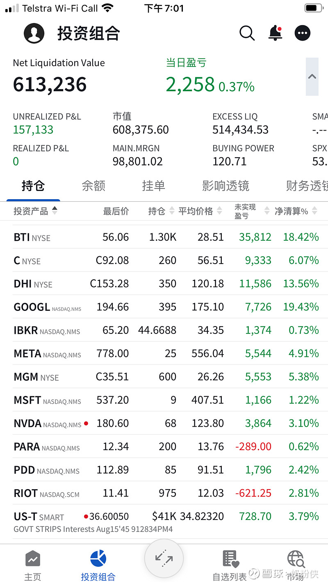Open the 自选列表 watchlist icon
This screenshot has height=584, width=328.
[230, 559]
